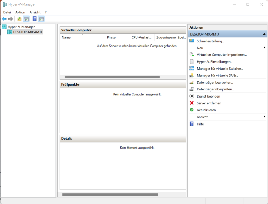Sort by Phase column header
The height and width of the screenshot is (204, 268).
[118, 37]
